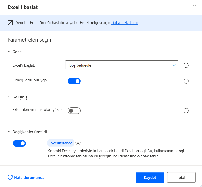This screenshot has width=202, height=187.
Task: Click the shield icon at bottom left
Action: (10, 178)
